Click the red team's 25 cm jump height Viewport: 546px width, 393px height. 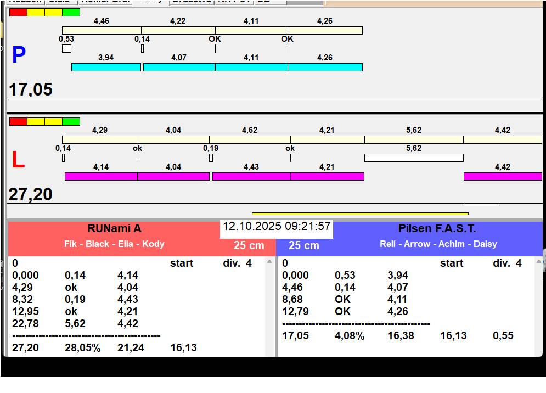click(x=249, y=245)
